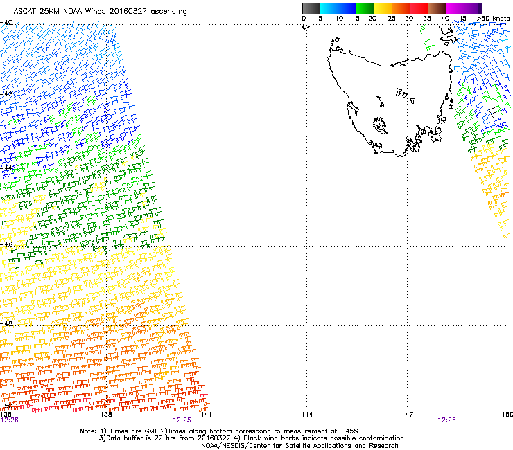
Task: Click the '138' longitude label
Action: pyautogui.click(x=106, y=415)
